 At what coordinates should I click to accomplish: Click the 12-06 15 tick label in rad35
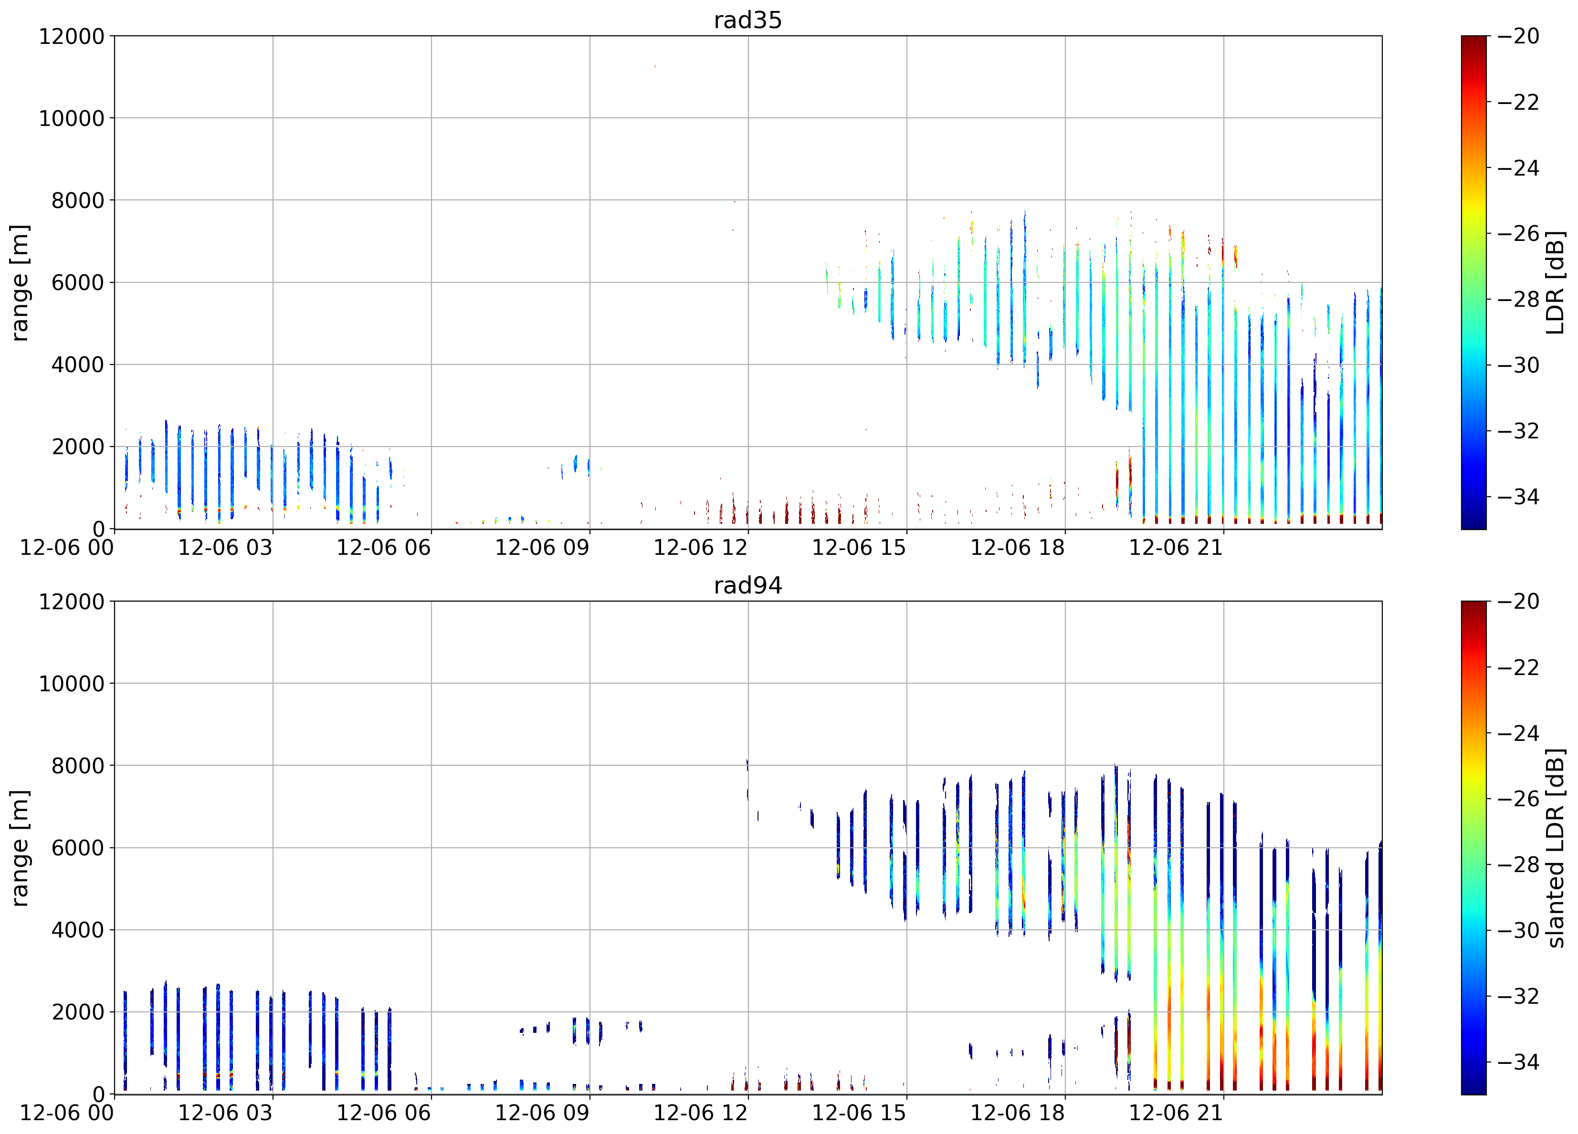click(x=859, y=548)
